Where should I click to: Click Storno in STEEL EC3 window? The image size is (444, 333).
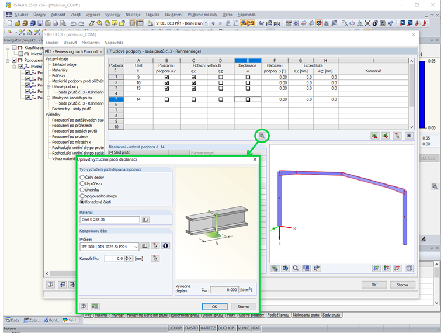click(402, 285)
